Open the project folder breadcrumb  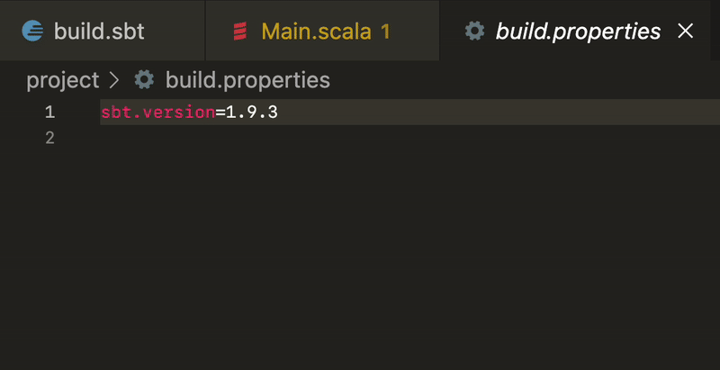click(x=62, y=80)
